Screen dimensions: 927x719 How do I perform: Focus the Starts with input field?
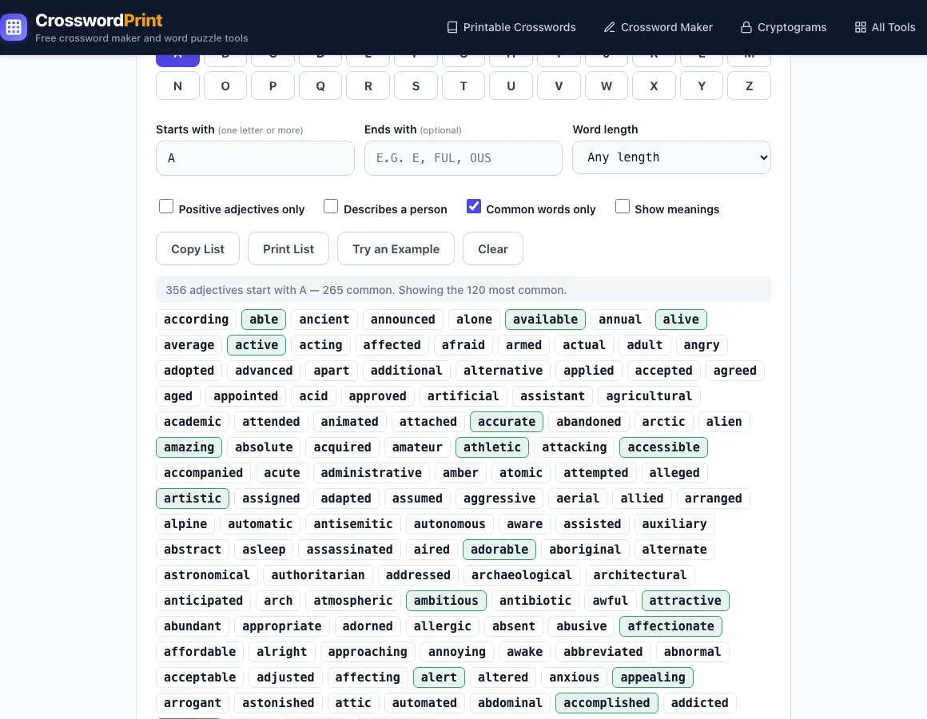[x=256, y=157]
